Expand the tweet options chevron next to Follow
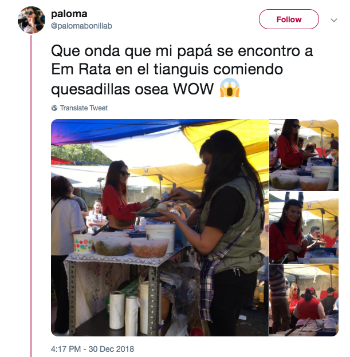Screen dimensions: 350x357 334,20
